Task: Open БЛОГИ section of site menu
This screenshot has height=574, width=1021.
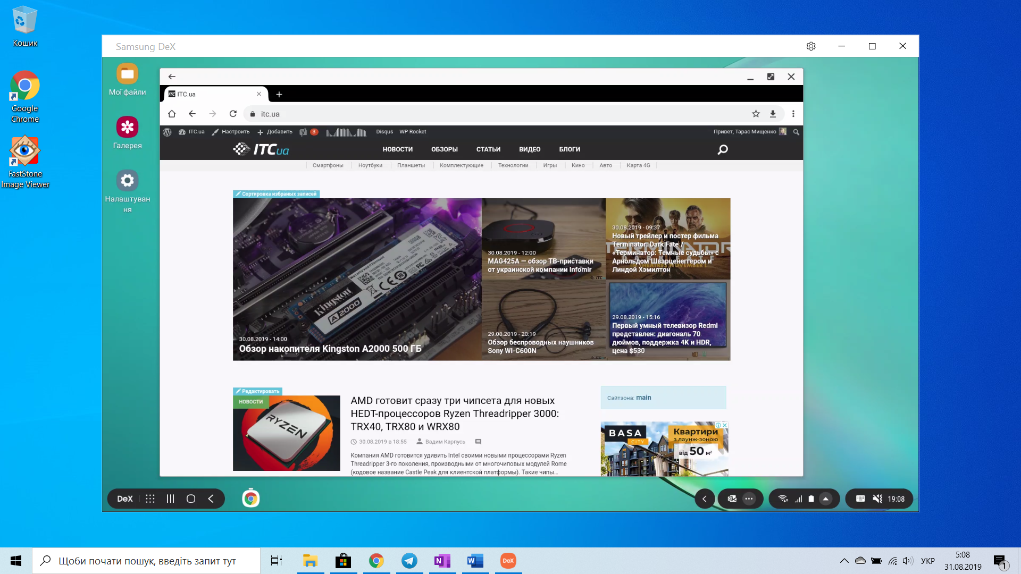Action: coord(570,149)
